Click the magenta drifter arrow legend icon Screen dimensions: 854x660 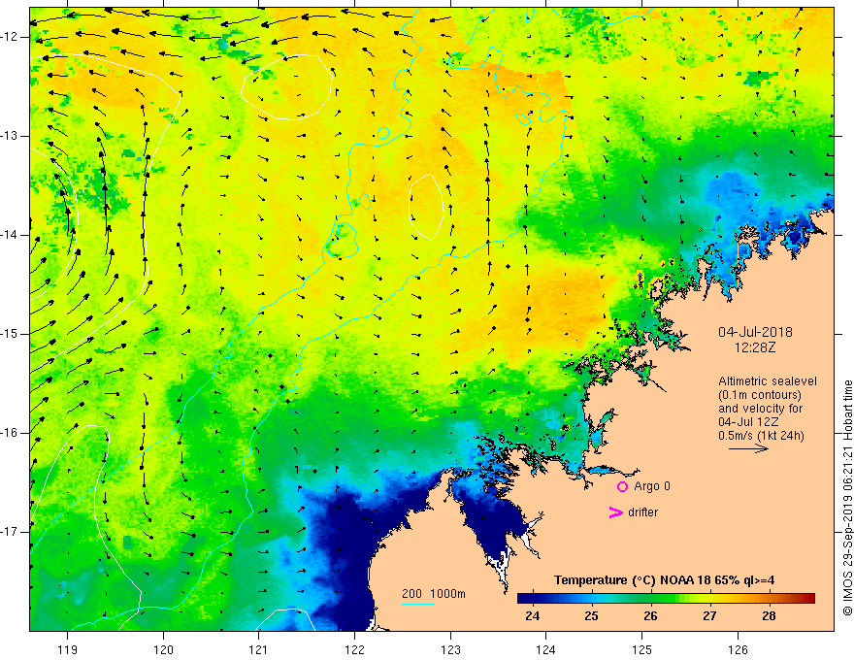coord(615,512)
